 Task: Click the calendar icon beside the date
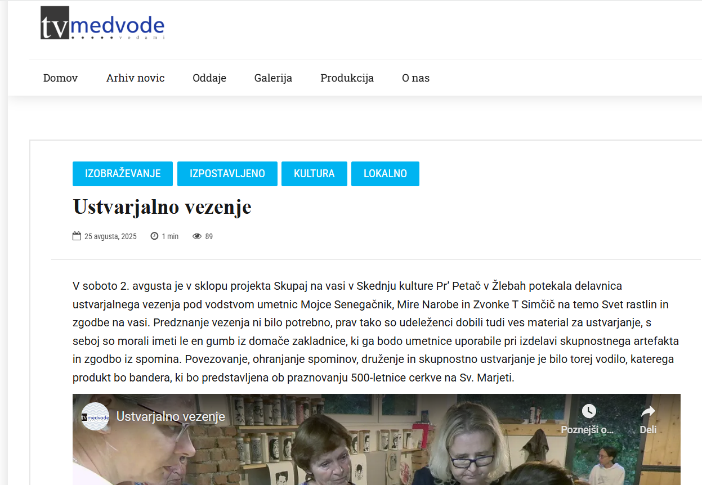point(77,236)
